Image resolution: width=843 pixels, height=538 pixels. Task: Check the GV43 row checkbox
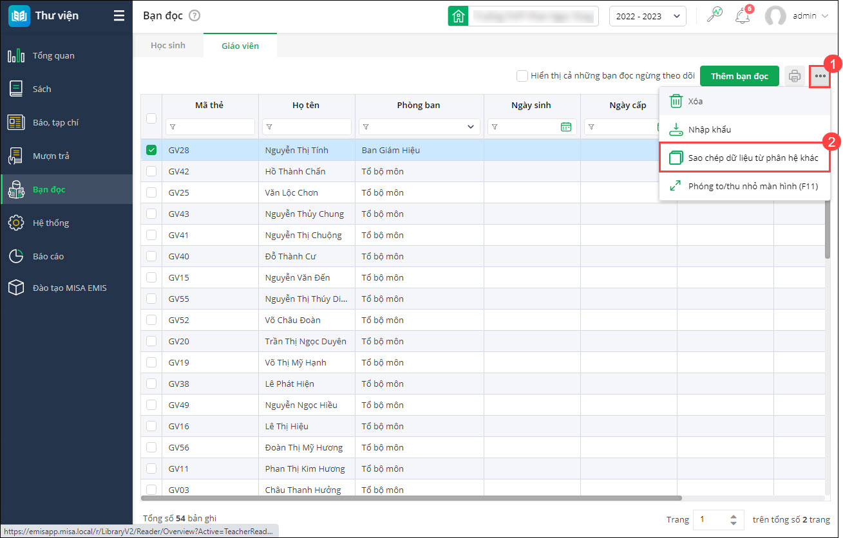[151, 214]
